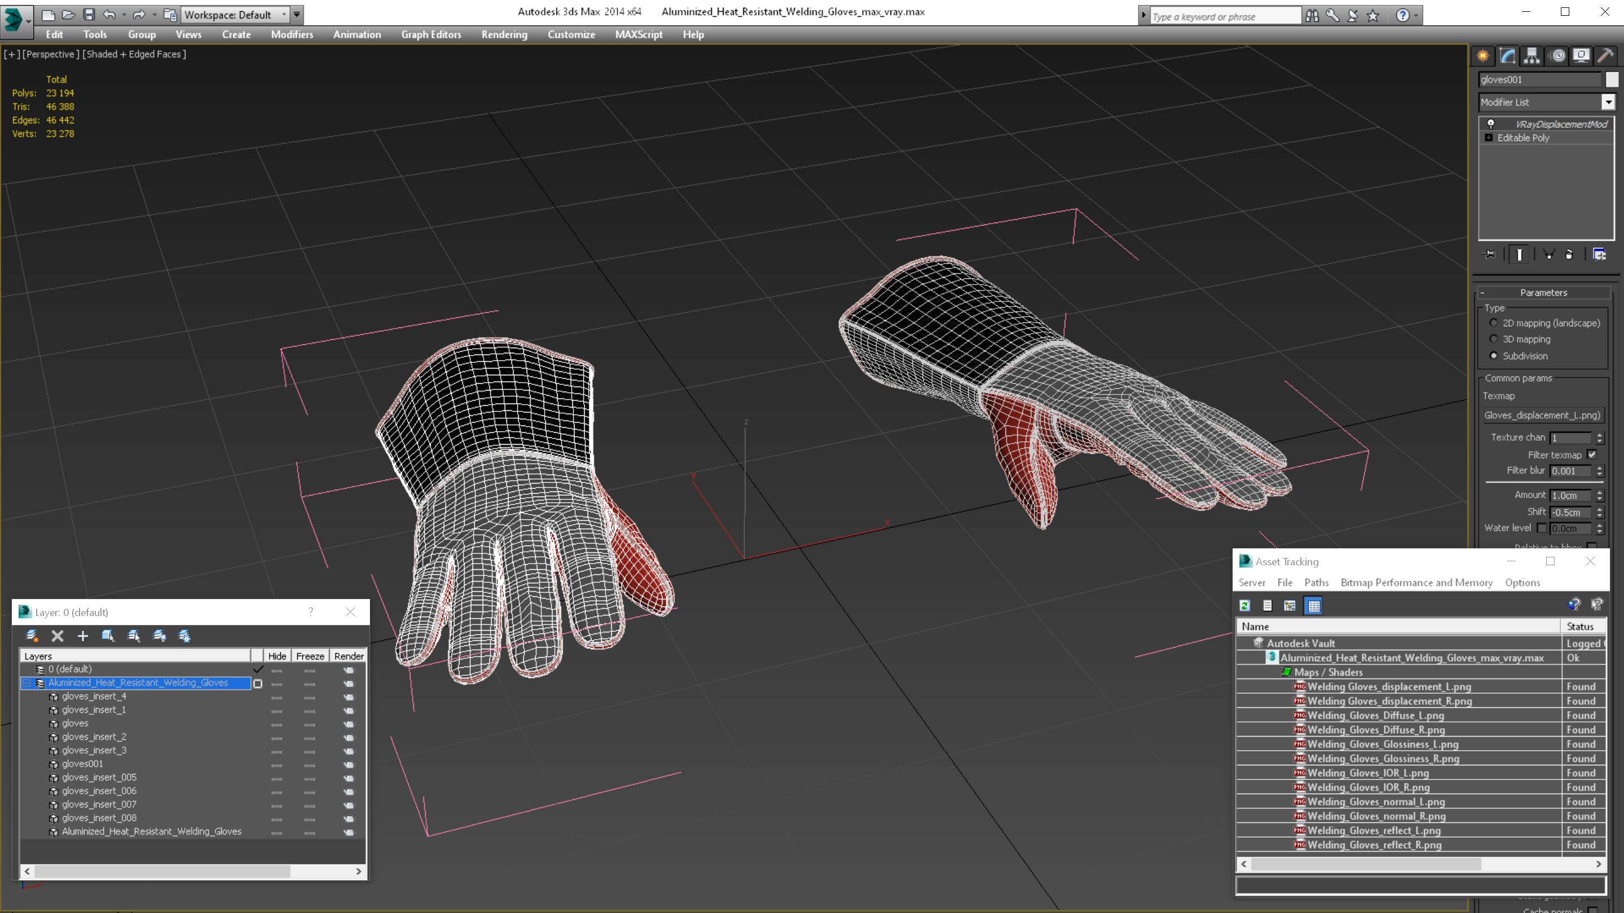Open the Rendering menu
This screenshot has height=913, width=1624.
[504, 34]
